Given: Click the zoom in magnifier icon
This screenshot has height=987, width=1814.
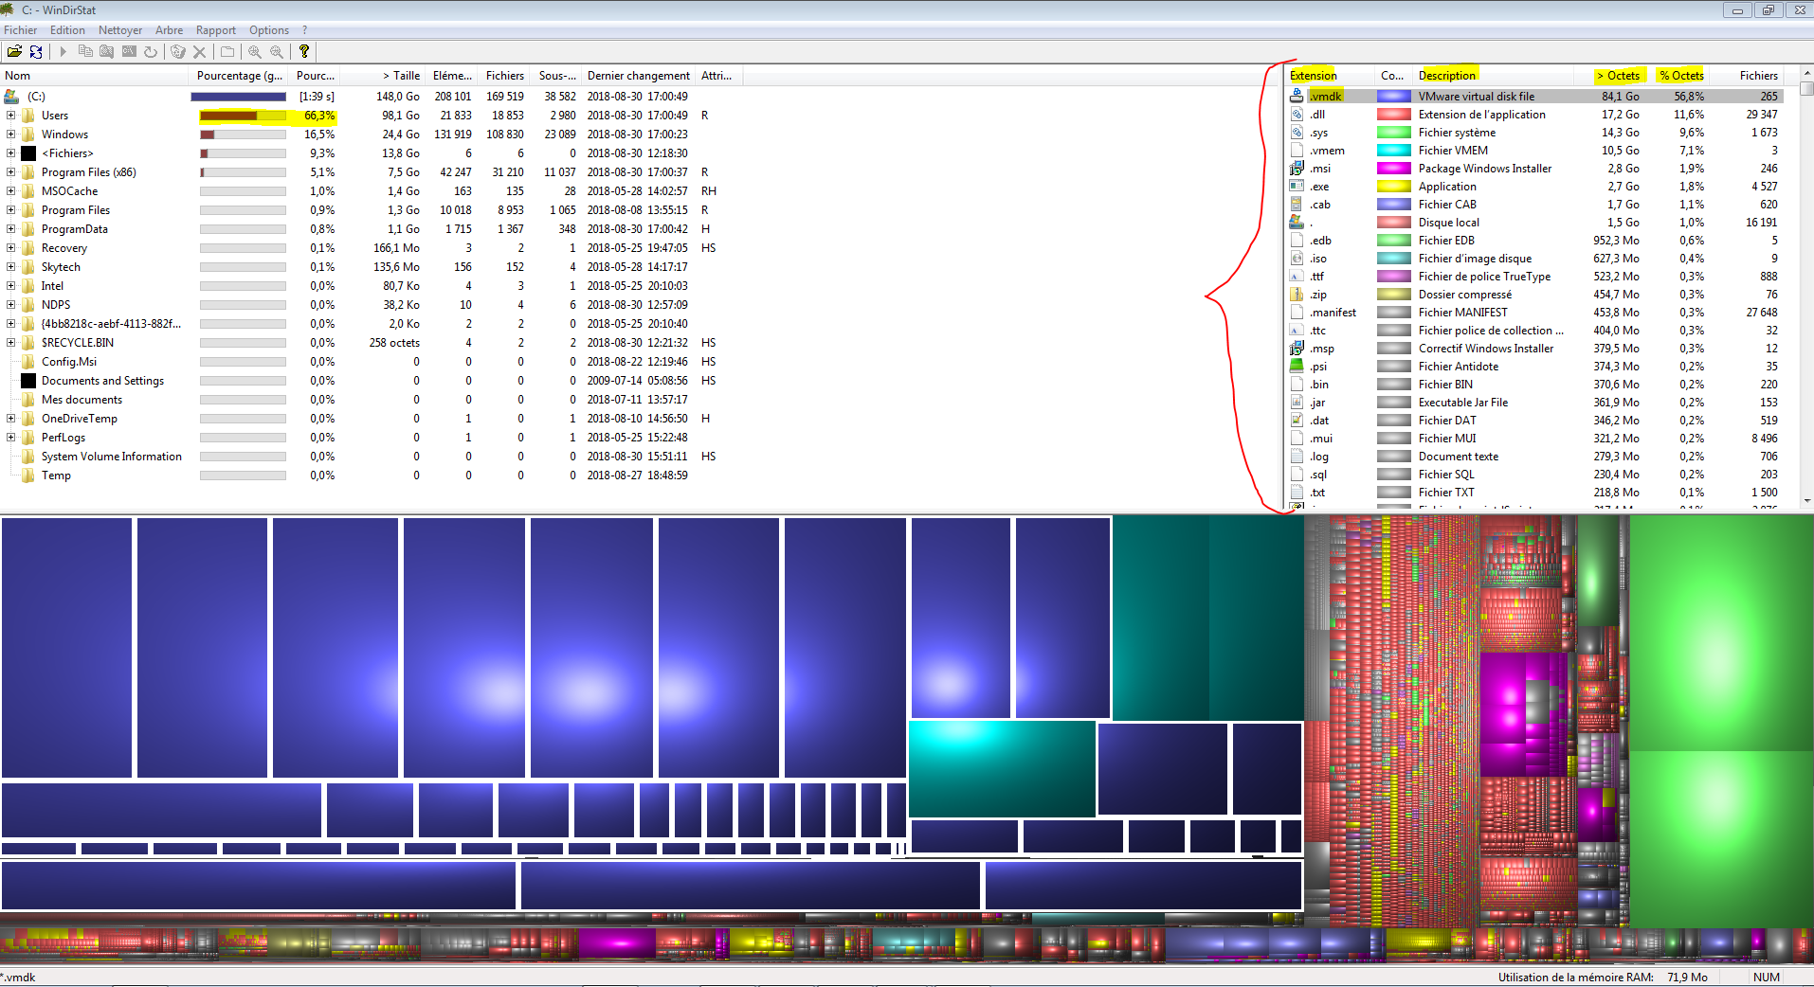Looking at the screenshot, I should click(x=255, y=52).
